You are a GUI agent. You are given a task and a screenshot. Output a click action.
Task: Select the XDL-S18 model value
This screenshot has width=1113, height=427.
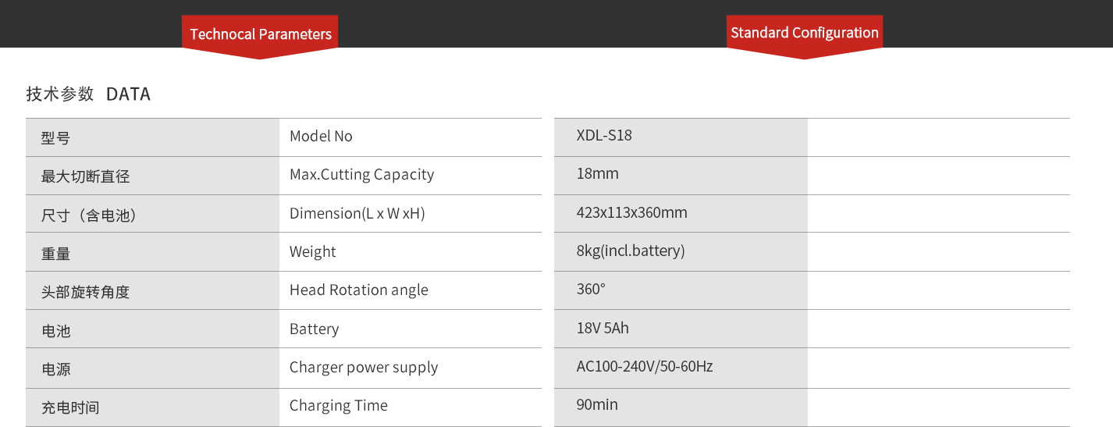(604, 136)
